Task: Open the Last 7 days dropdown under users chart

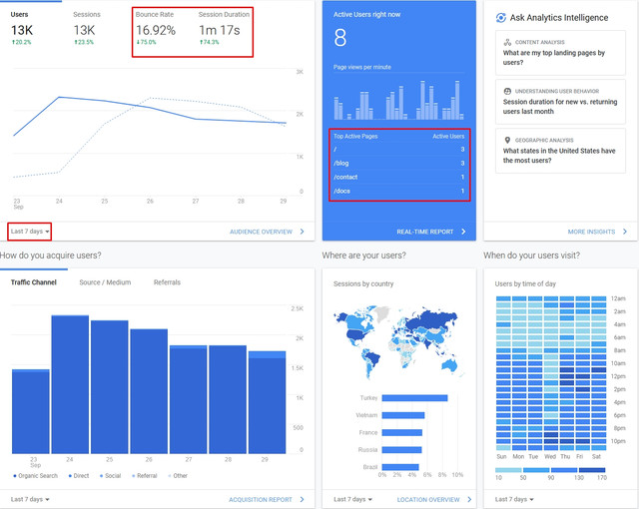Action: click(x=30, y=232)
